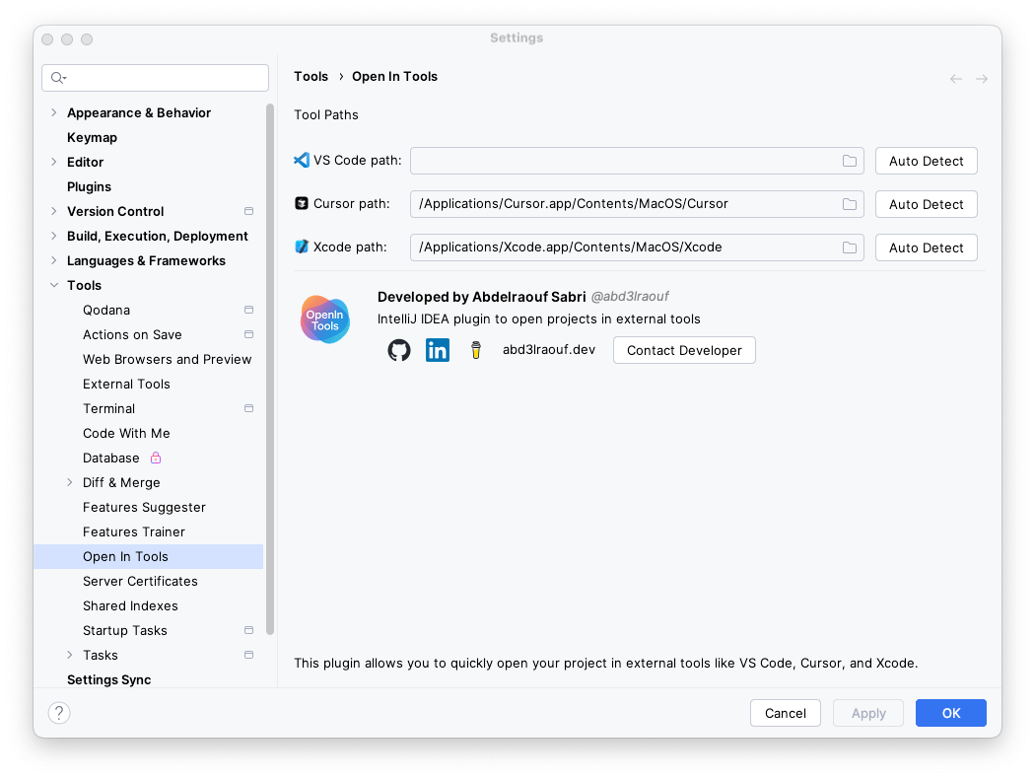Screen dimensions: 1035x779
Task: Auto Detect the VS Code path
Action: (926, 160)
